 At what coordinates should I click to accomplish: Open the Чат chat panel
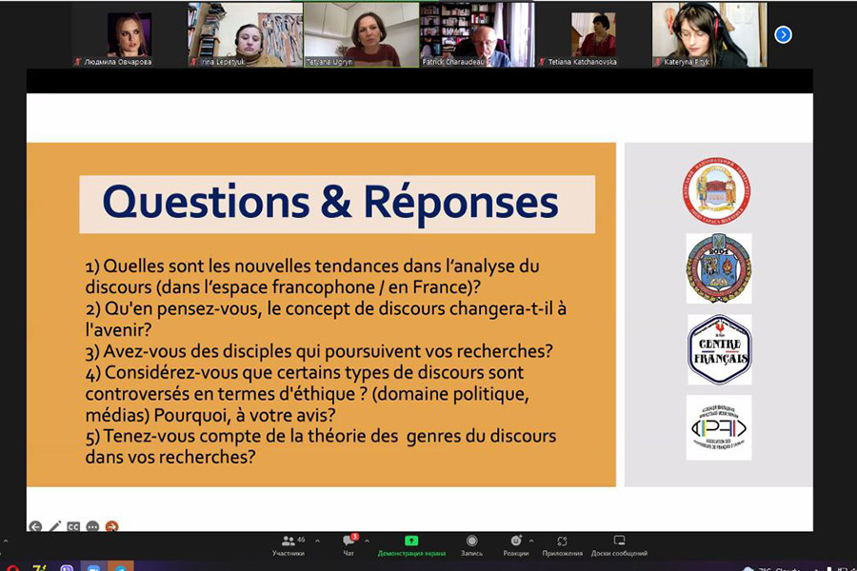point(349,545)
